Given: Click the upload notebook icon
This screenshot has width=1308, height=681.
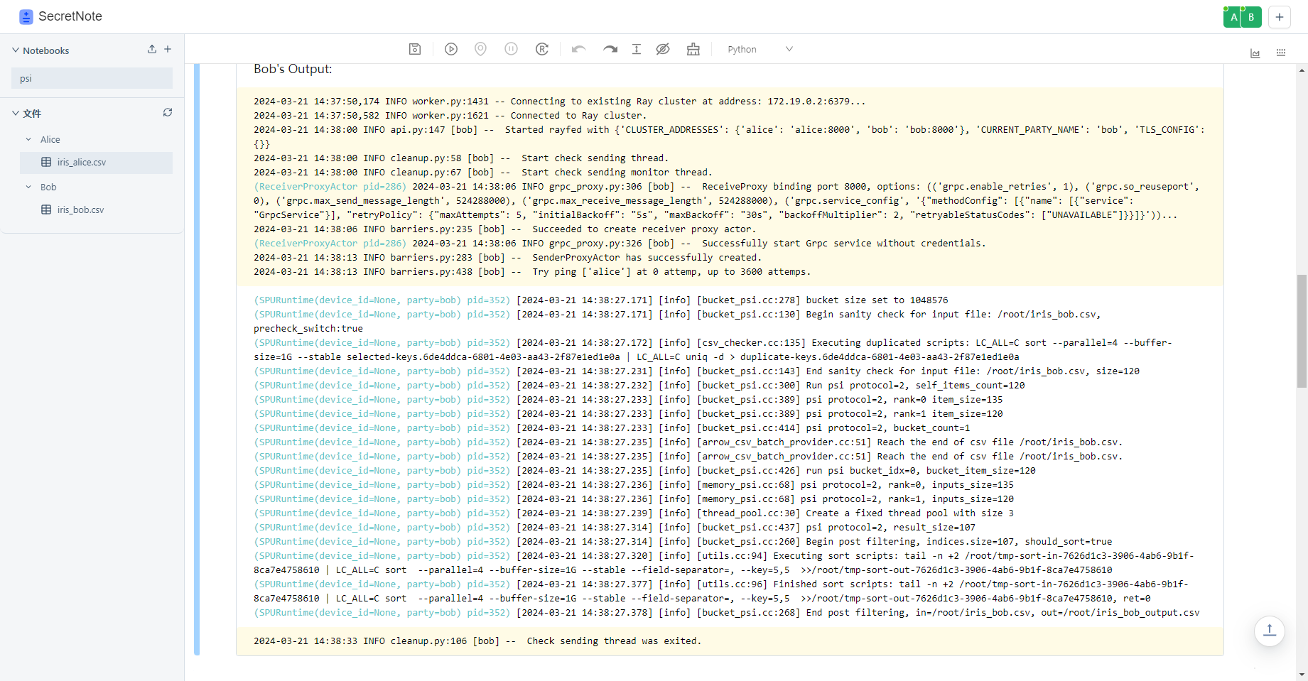Looking at the screenshot, I should point(151,49).
